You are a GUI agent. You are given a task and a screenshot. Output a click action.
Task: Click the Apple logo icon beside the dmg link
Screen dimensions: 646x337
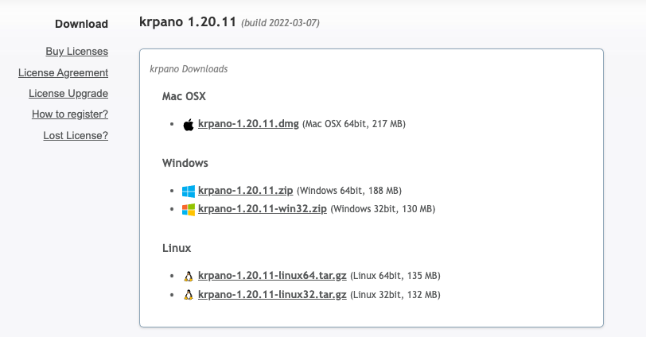[189, 124]
